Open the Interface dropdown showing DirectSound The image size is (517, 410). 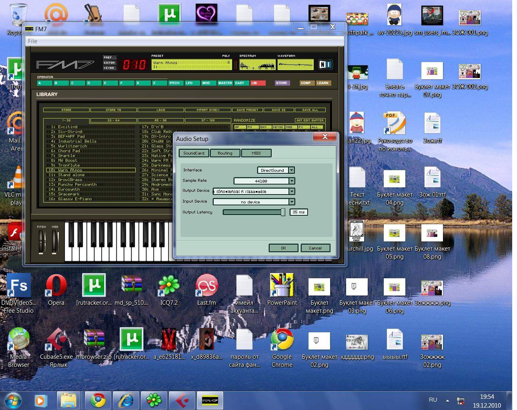[x=276, y=170]
